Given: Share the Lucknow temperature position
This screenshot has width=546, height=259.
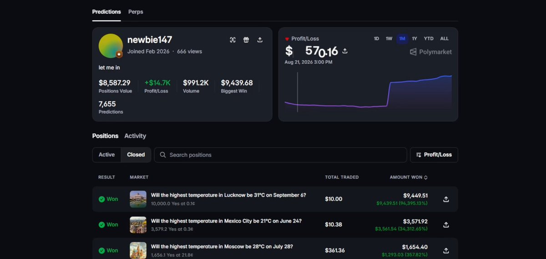Looking at the screenshot, I should [446, 199].
